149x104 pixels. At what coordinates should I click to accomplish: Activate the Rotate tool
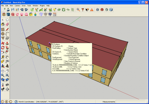pos(3,48)
